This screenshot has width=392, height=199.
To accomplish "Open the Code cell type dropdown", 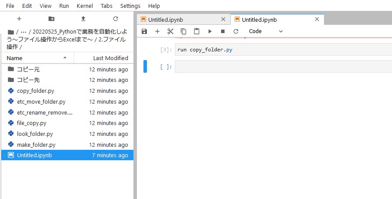I will 266,31.
